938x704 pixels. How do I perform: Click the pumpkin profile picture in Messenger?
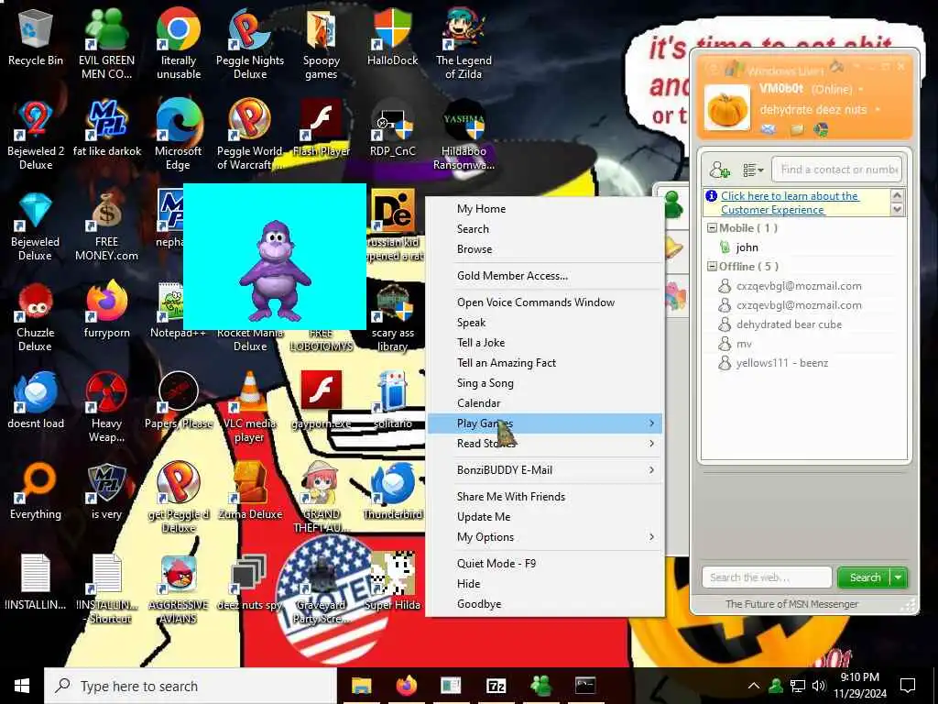pyautogui.click(x=726, y=108)
